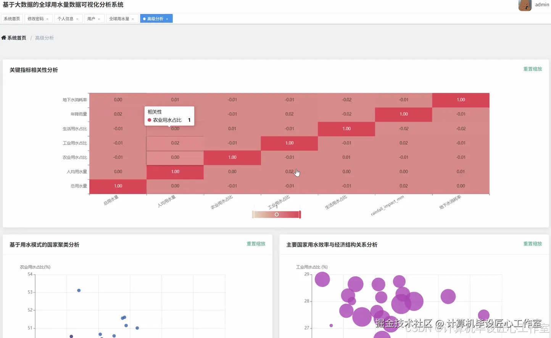Open the admin user avatar
The height and width of the screenshot is (338, 551).
[525, 5]
